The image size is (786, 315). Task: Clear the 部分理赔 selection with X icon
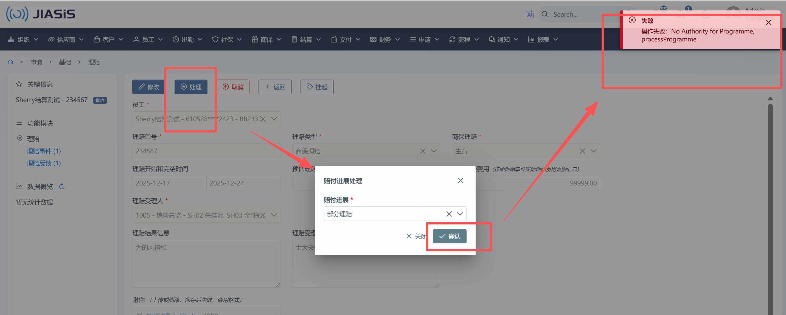(x=449, y=214)
